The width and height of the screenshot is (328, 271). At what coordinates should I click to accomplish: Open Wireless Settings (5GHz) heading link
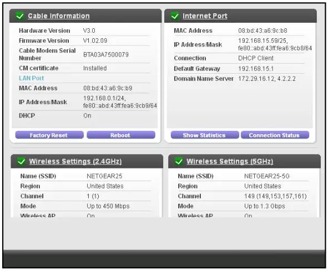click(230, 161)
